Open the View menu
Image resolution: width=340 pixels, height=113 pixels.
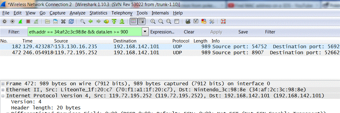pyautogui.click(x=30, y=13)
